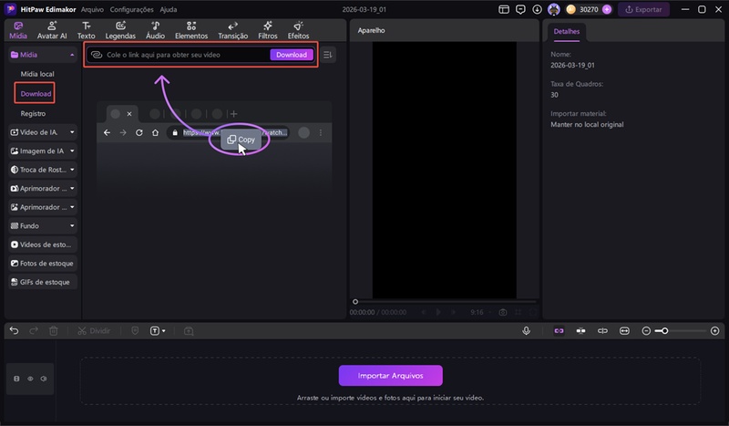Screen dimensions: 729x426
Task: Go to the next frame in preview
Action: point(453,312)
